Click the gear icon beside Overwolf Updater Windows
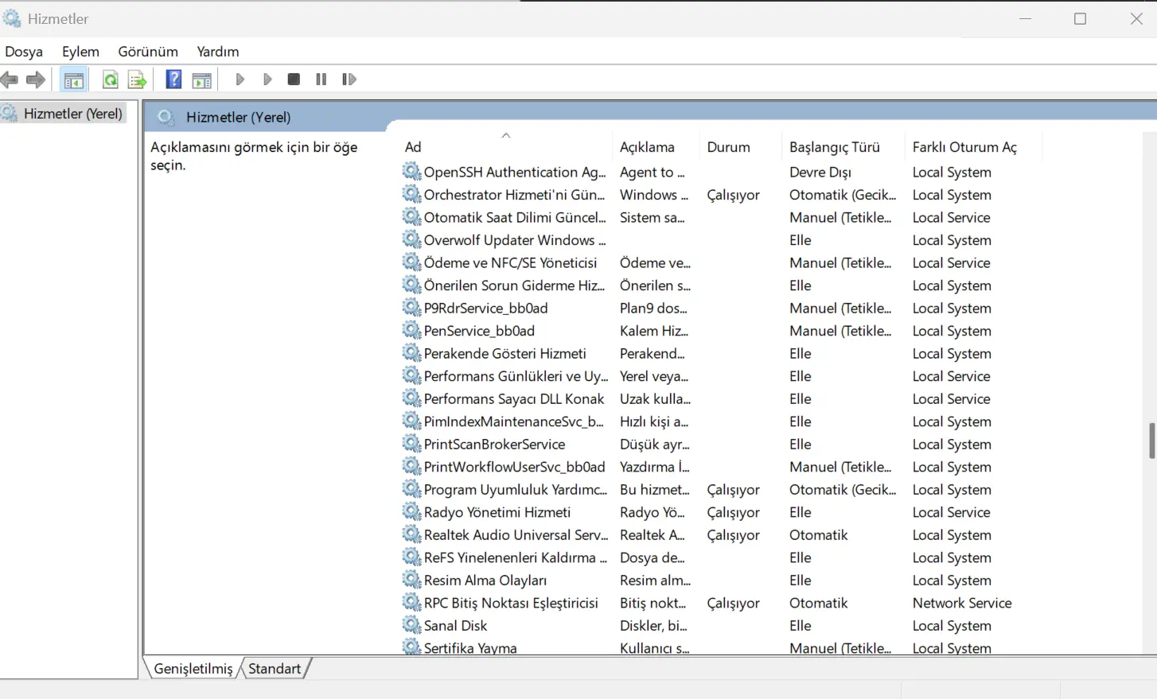The height and width of the screenshot is (699, 1157). (x=411, y=240)
